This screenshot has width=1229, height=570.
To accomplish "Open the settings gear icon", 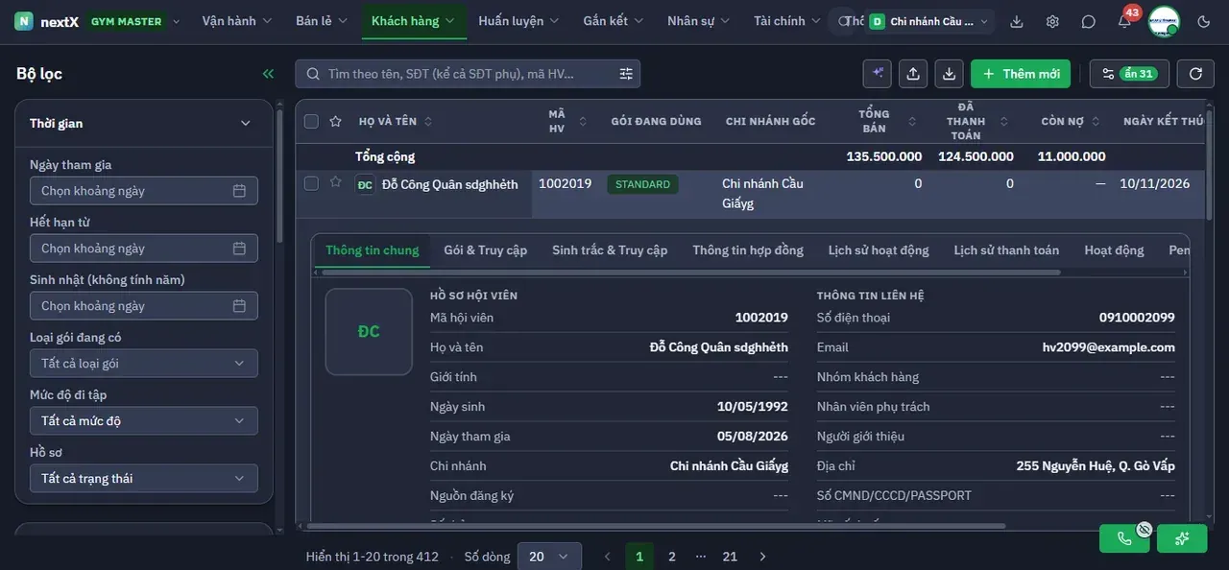I will [x=1053, y=21].
